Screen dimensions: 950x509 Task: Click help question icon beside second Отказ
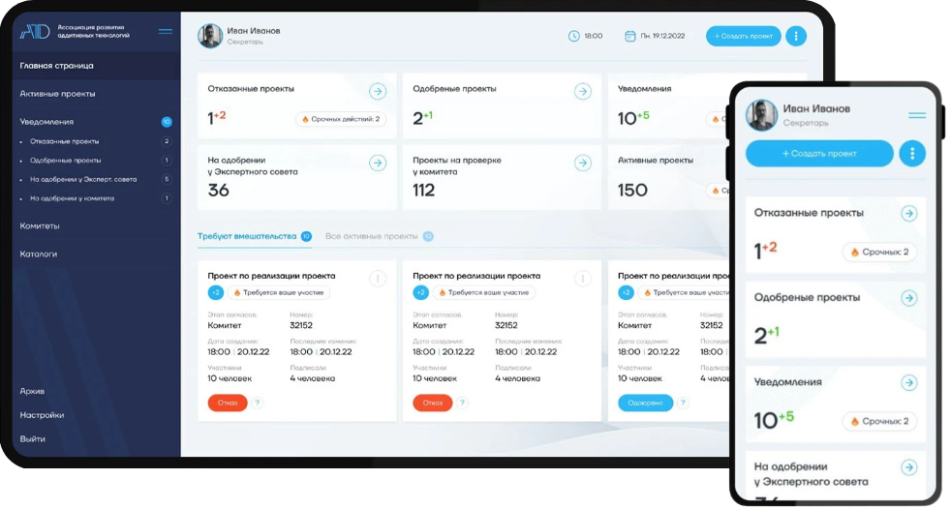click(x=462, y=403)
